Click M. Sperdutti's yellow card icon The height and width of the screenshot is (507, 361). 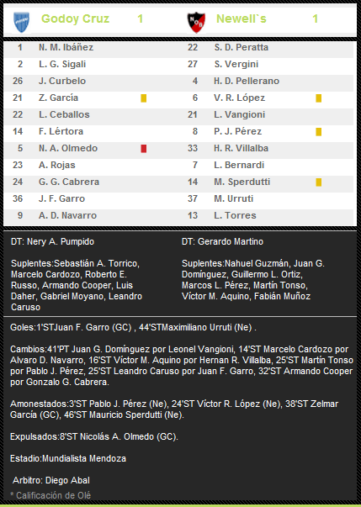(319, 182)
